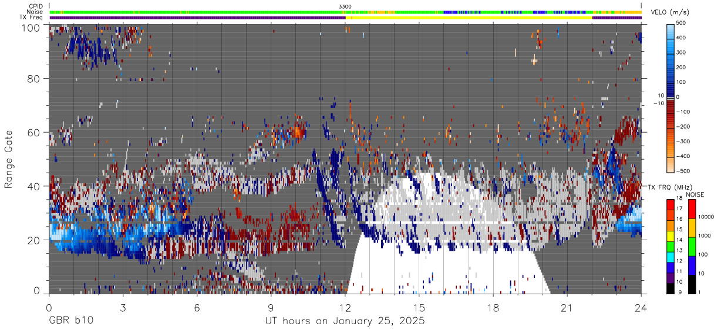Click the GBR b10 radar beam label
The width and height of the screenshot is (721, 333).
click(70, 321)
